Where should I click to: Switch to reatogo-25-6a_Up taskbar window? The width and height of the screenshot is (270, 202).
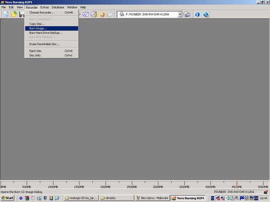(x=81, y=198)
